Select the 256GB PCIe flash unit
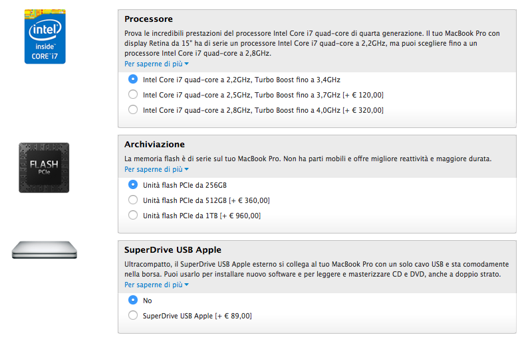Viewport: 522px width, 337px height. coord(133,185)
